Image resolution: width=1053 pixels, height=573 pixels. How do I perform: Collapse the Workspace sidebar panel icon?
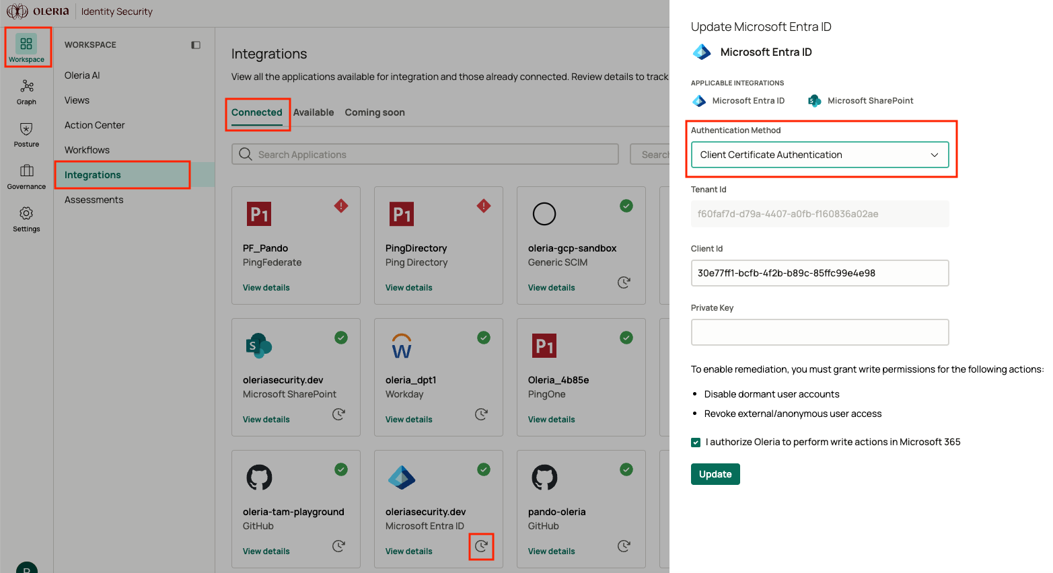196,45
